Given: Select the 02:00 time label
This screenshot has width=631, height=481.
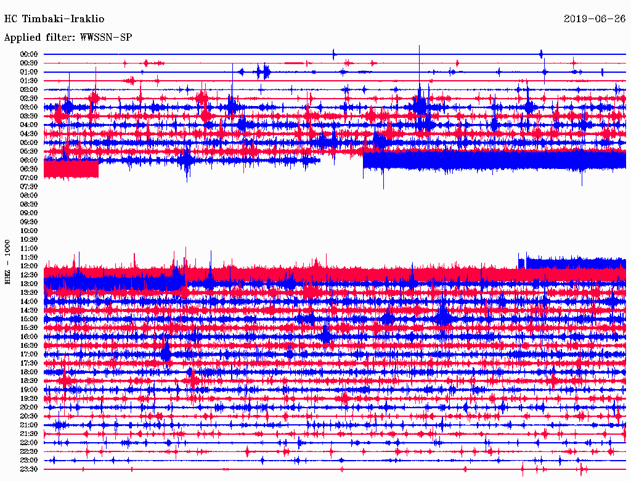Looking at the screenshot, I should pyautogui.click(x=29, y=89).
